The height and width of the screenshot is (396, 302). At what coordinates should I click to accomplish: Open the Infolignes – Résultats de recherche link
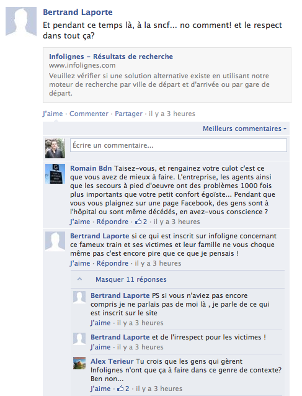pyautogui.click(x=111, y=56)
